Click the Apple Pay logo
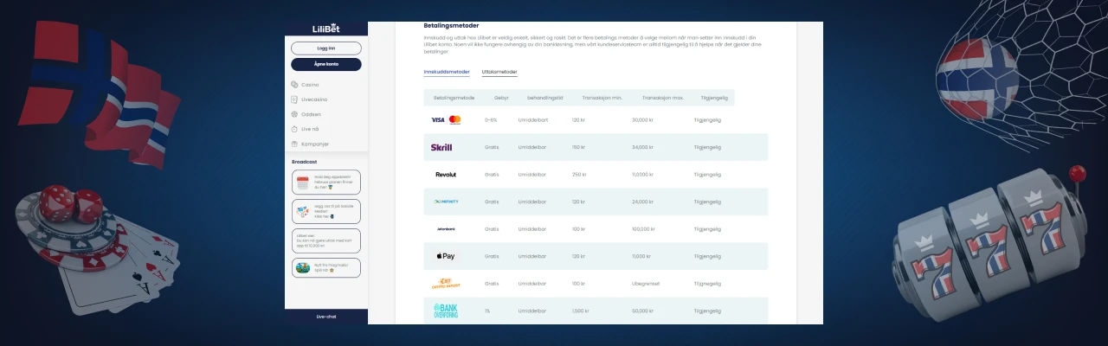1108x346 pixels. [x=445, y=256]
